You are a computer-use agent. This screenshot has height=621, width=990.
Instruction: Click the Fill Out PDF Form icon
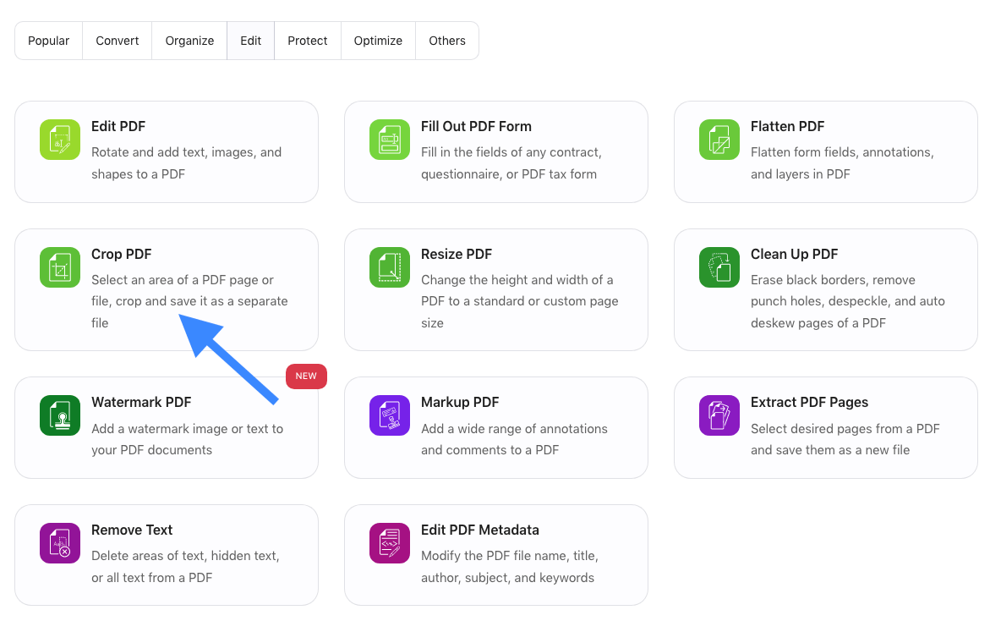click(390, 140)
